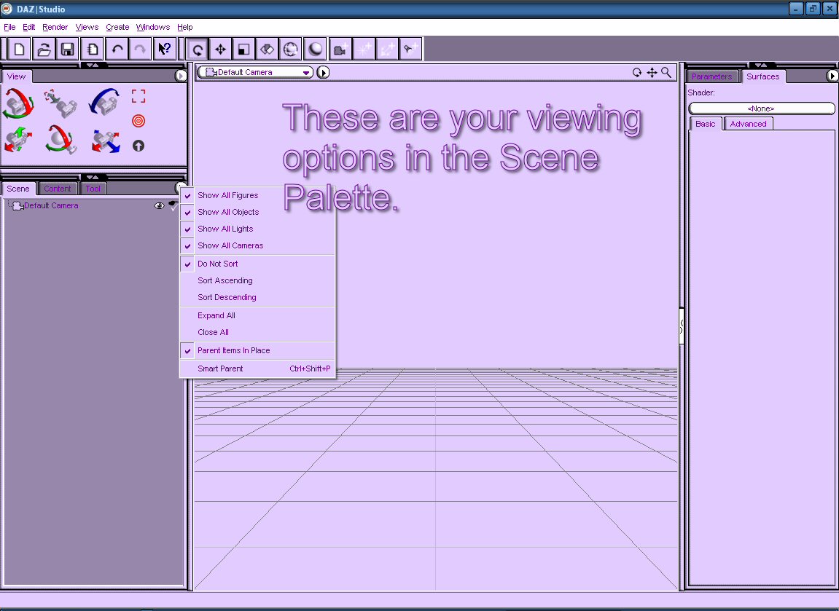Select the Surface Selection tool icon
This screenshot has width=839, height=611.
pyautogui.click(x=267, y=50)
